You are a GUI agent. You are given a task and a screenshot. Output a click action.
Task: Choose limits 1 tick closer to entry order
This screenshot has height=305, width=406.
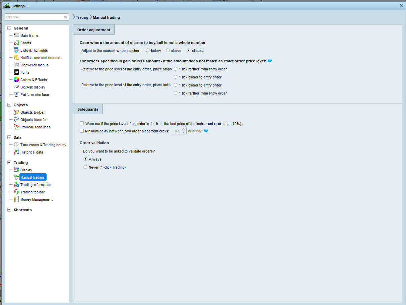pyautogui.click(x=176, y=85)
